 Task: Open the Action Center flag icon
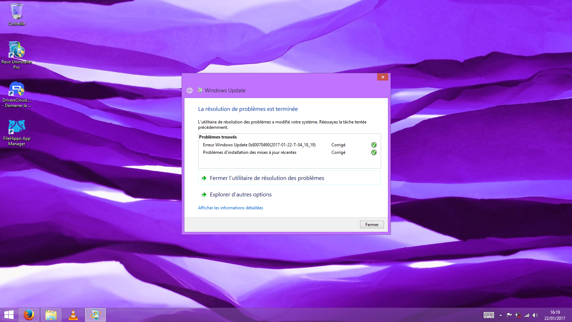click(x=509, y=315)
